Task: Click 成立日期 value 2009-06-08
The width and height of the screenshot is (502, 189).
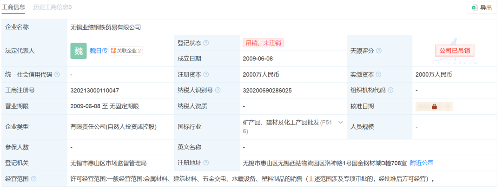Action: pos(258,59)
